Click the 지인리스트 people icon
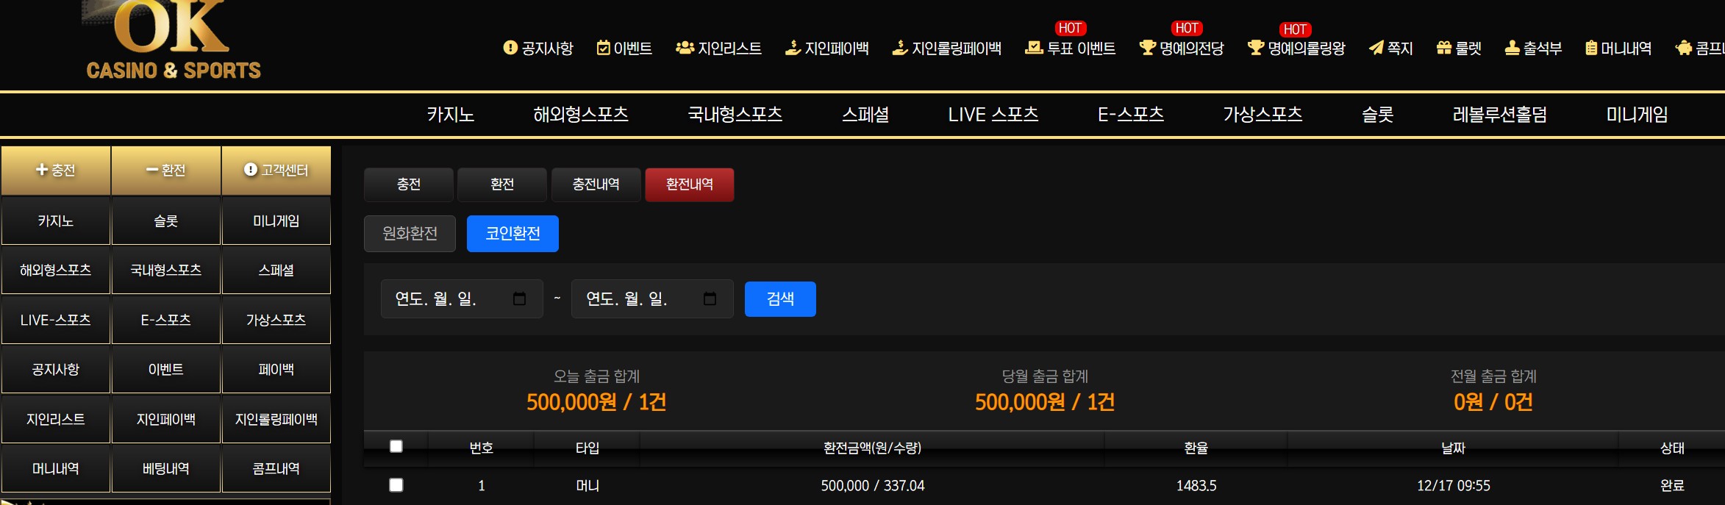The image size is (1725, 505). click(685, 48)
